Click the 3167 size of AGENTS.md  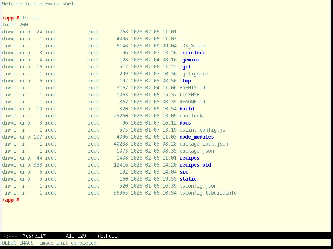(x=122, y=88)
